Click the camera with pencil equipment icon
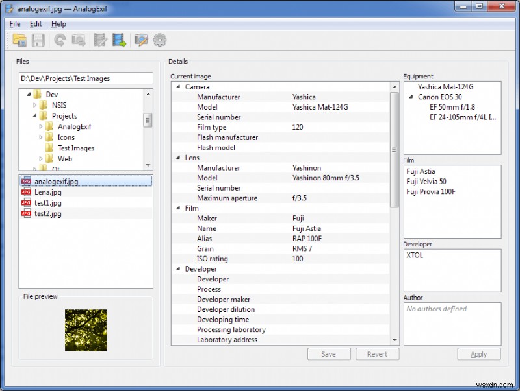 pos(140,40)
